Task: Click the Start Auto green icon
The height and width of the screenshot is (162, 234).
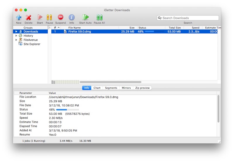Action: click(85, 17)
